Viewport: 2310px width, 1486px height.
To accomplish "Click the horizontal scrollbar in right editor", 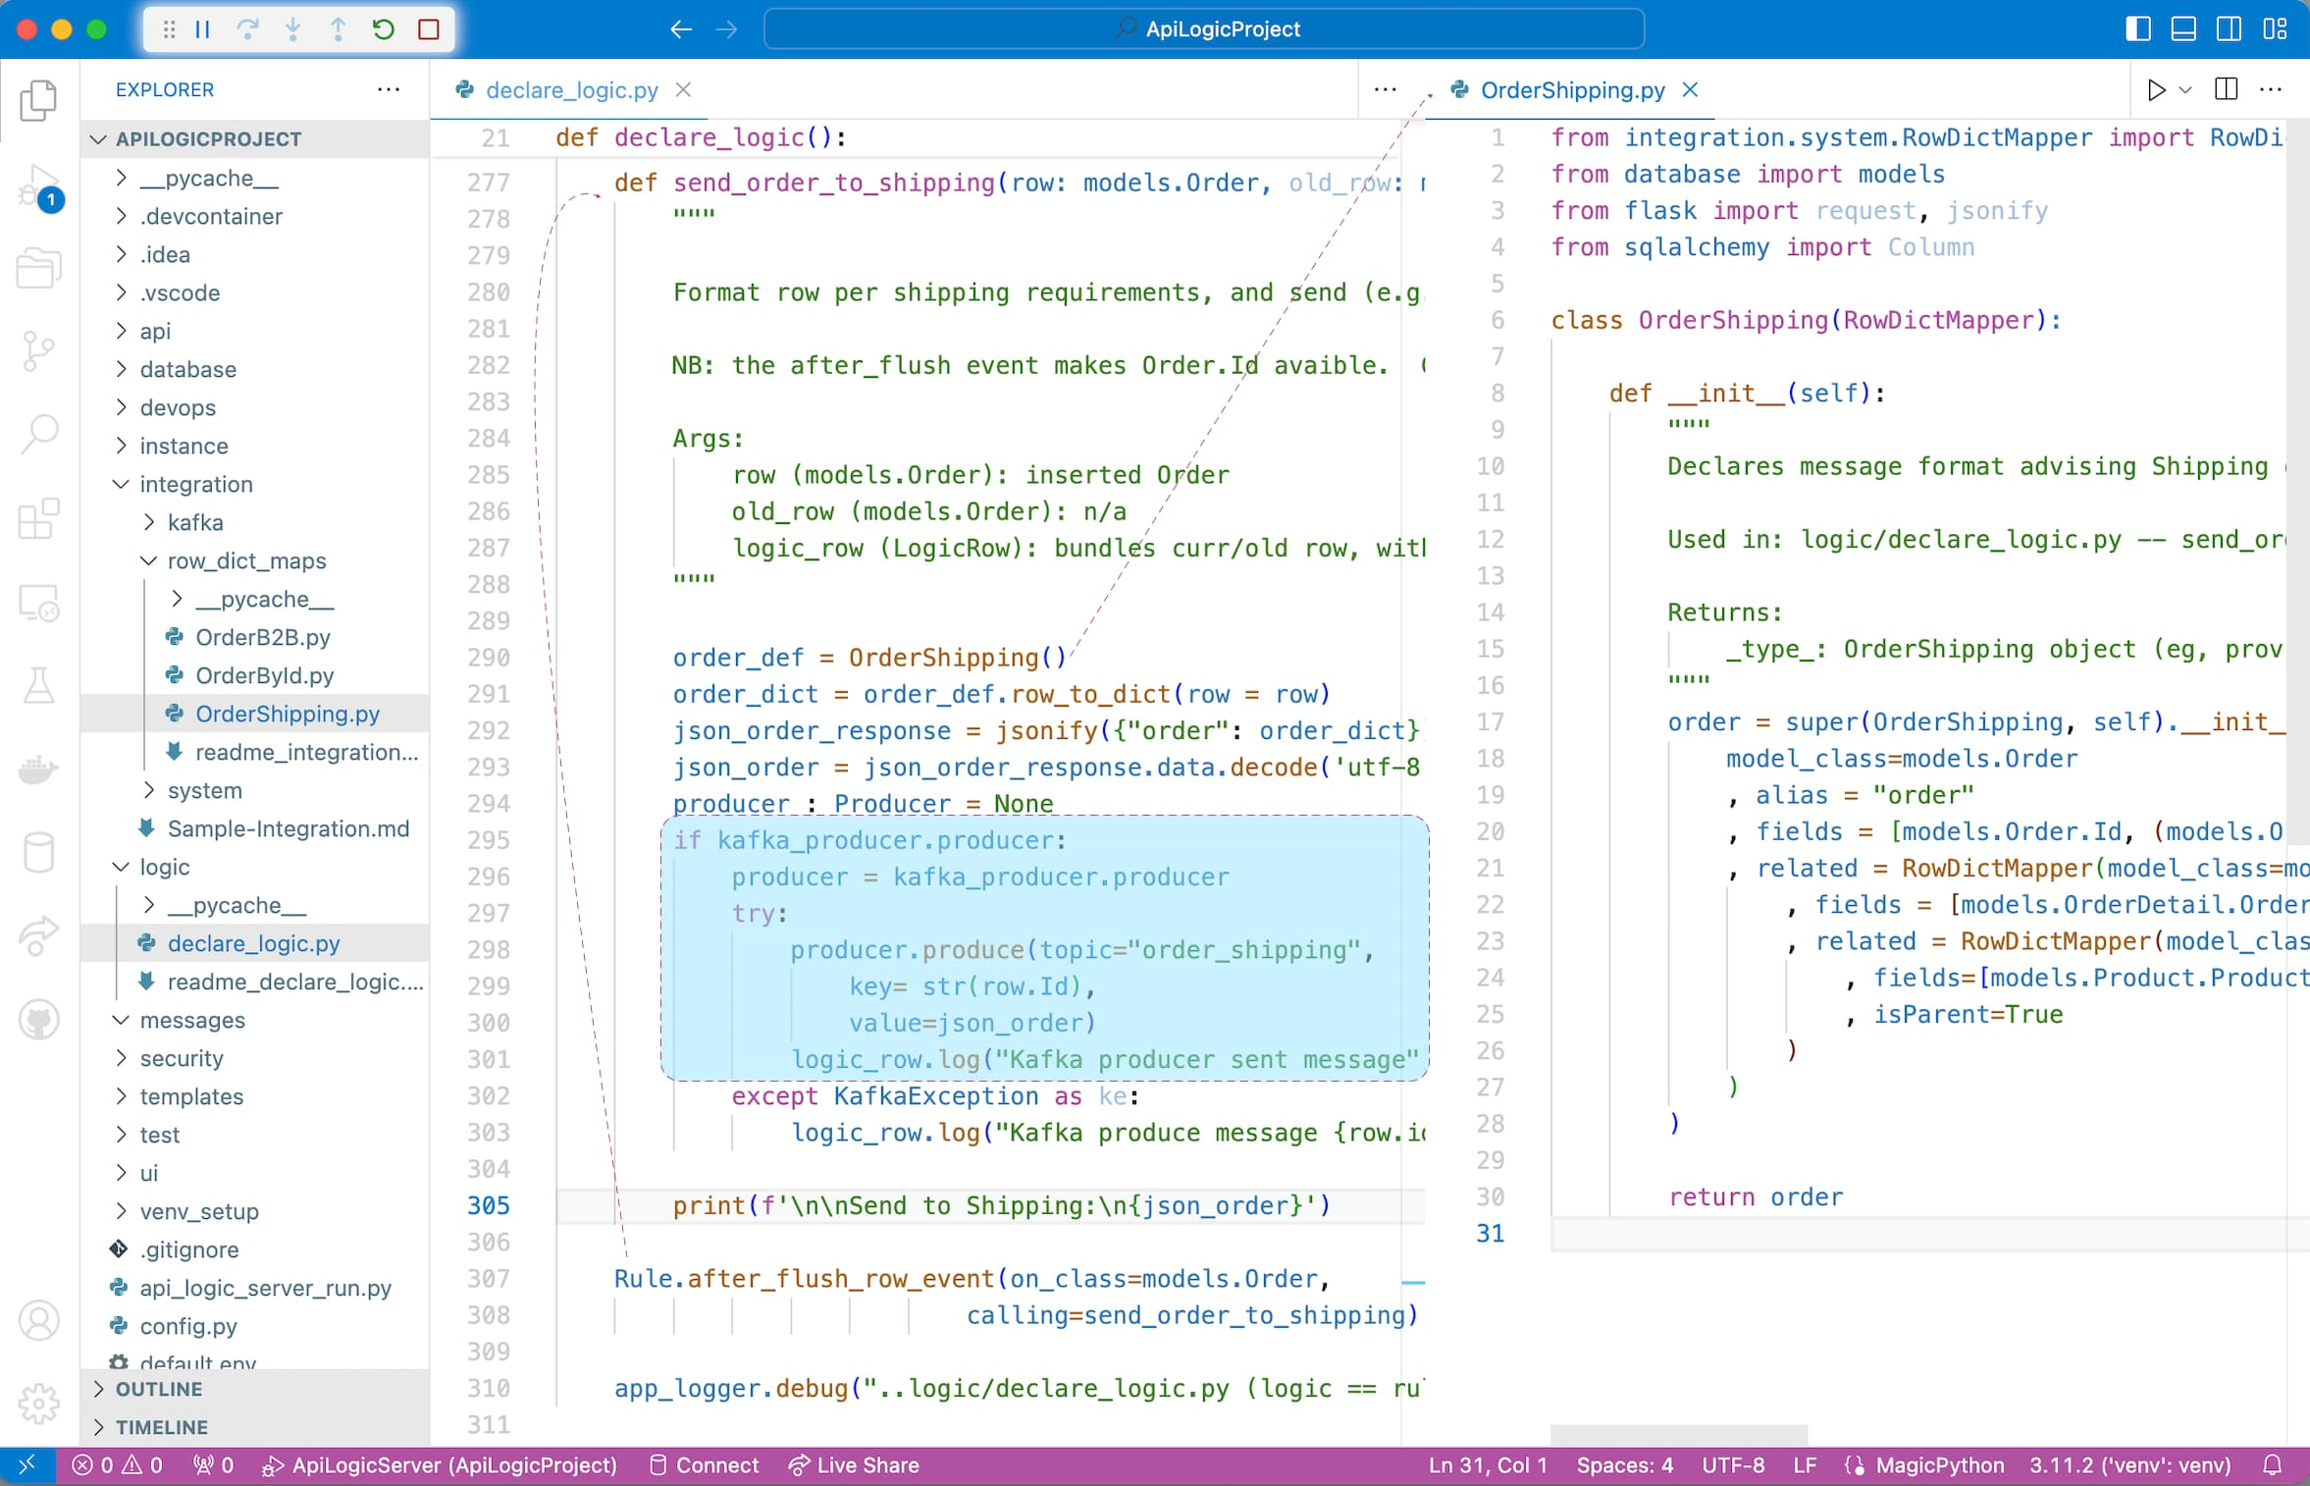I will point(1679,1434).
